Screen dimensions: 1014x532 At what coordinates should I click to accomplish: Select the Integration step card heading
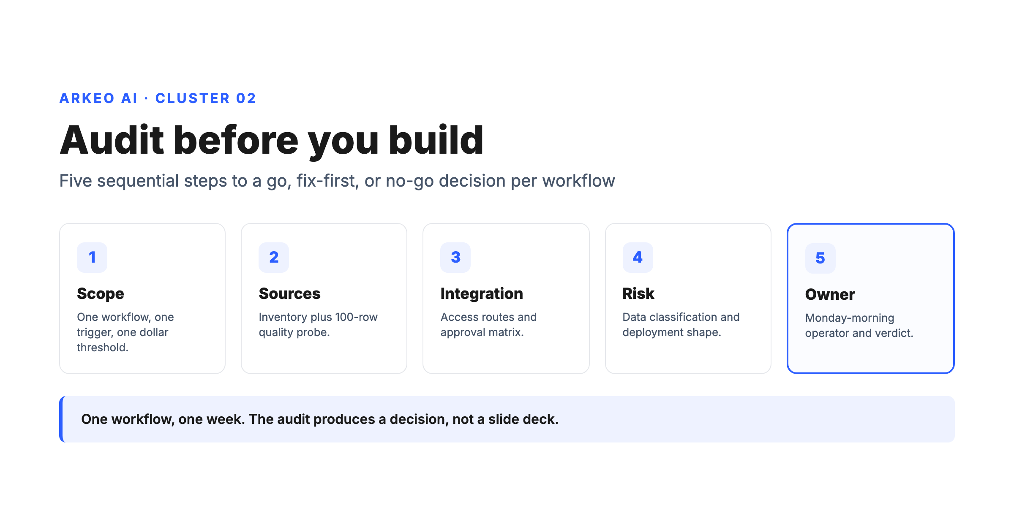click(x=482, y=294)
